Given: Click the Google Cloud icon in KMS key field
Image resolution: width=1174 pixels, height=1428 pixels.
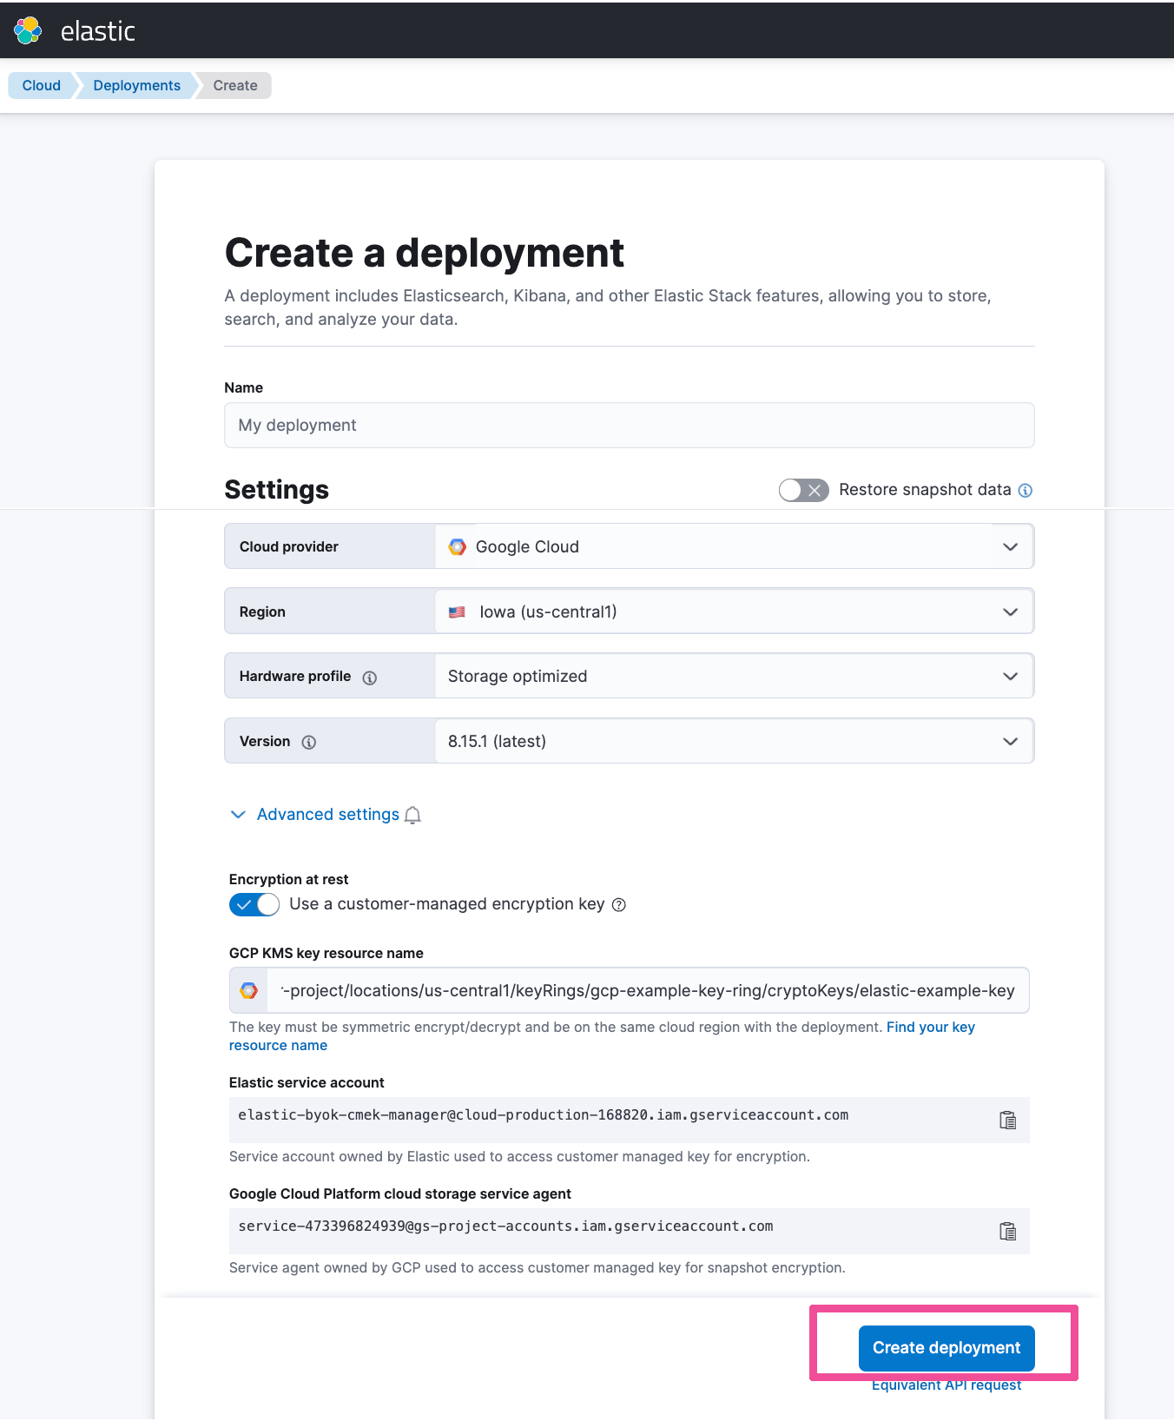Looking at the screenshot, I should click(x=249, y=991).
